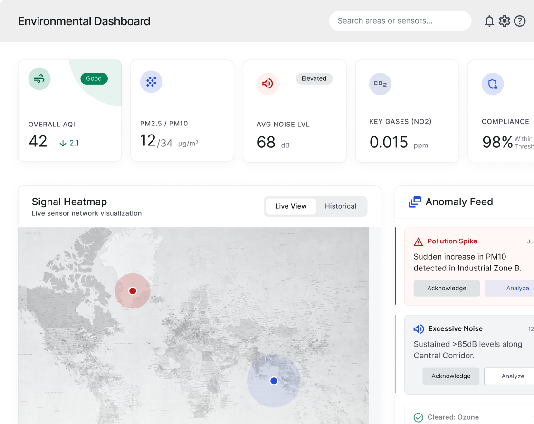Click the AQI value 42

38,141
